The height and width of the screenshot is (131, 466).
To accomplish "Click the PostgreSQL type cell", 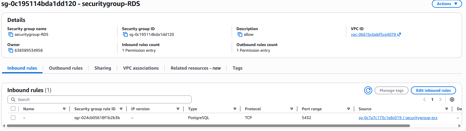I will [x=198, y=118].
